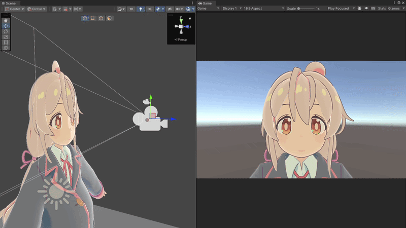Select the Scale tool
This screenshot has height=228, width=406.
coord(6,36)
